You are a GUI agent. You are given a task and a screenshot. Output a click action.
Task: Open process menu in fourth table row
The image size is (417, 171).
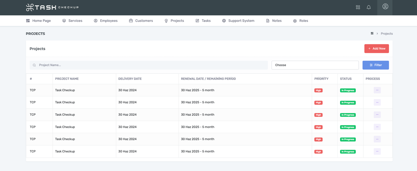click(x=377, y=127)
